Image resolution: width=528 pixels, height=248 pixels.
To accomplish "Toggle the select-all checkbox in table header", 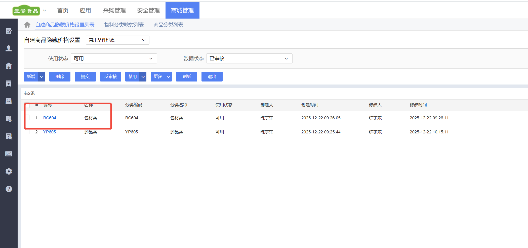I will click(x=27, y=105).
